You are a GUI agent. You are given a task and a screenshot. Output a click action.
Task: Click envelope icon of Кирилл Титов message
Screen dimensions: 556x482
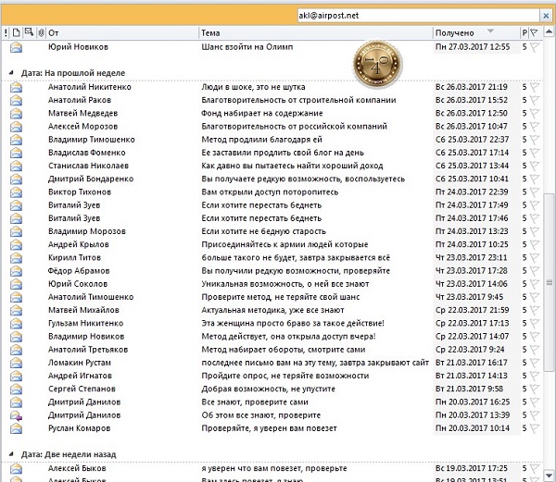pyautogui.click(x=16, y=257)
